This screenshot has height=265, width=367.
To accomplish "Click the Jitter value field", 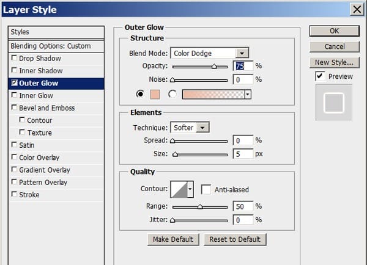I will [243, 220].
